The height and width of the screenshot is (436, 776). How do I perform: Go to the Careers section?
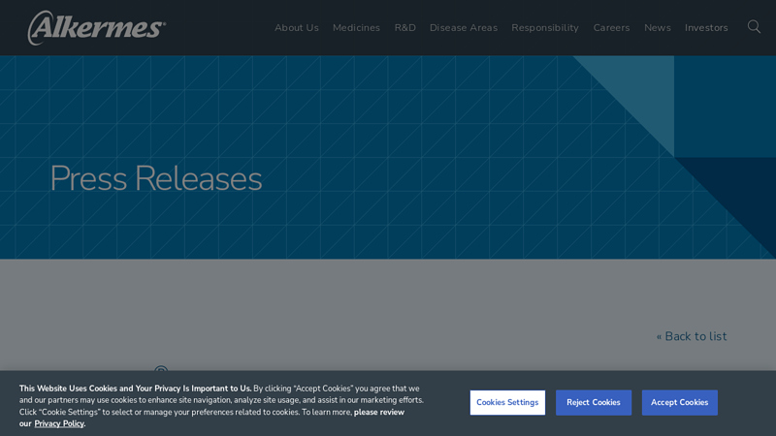611,28
